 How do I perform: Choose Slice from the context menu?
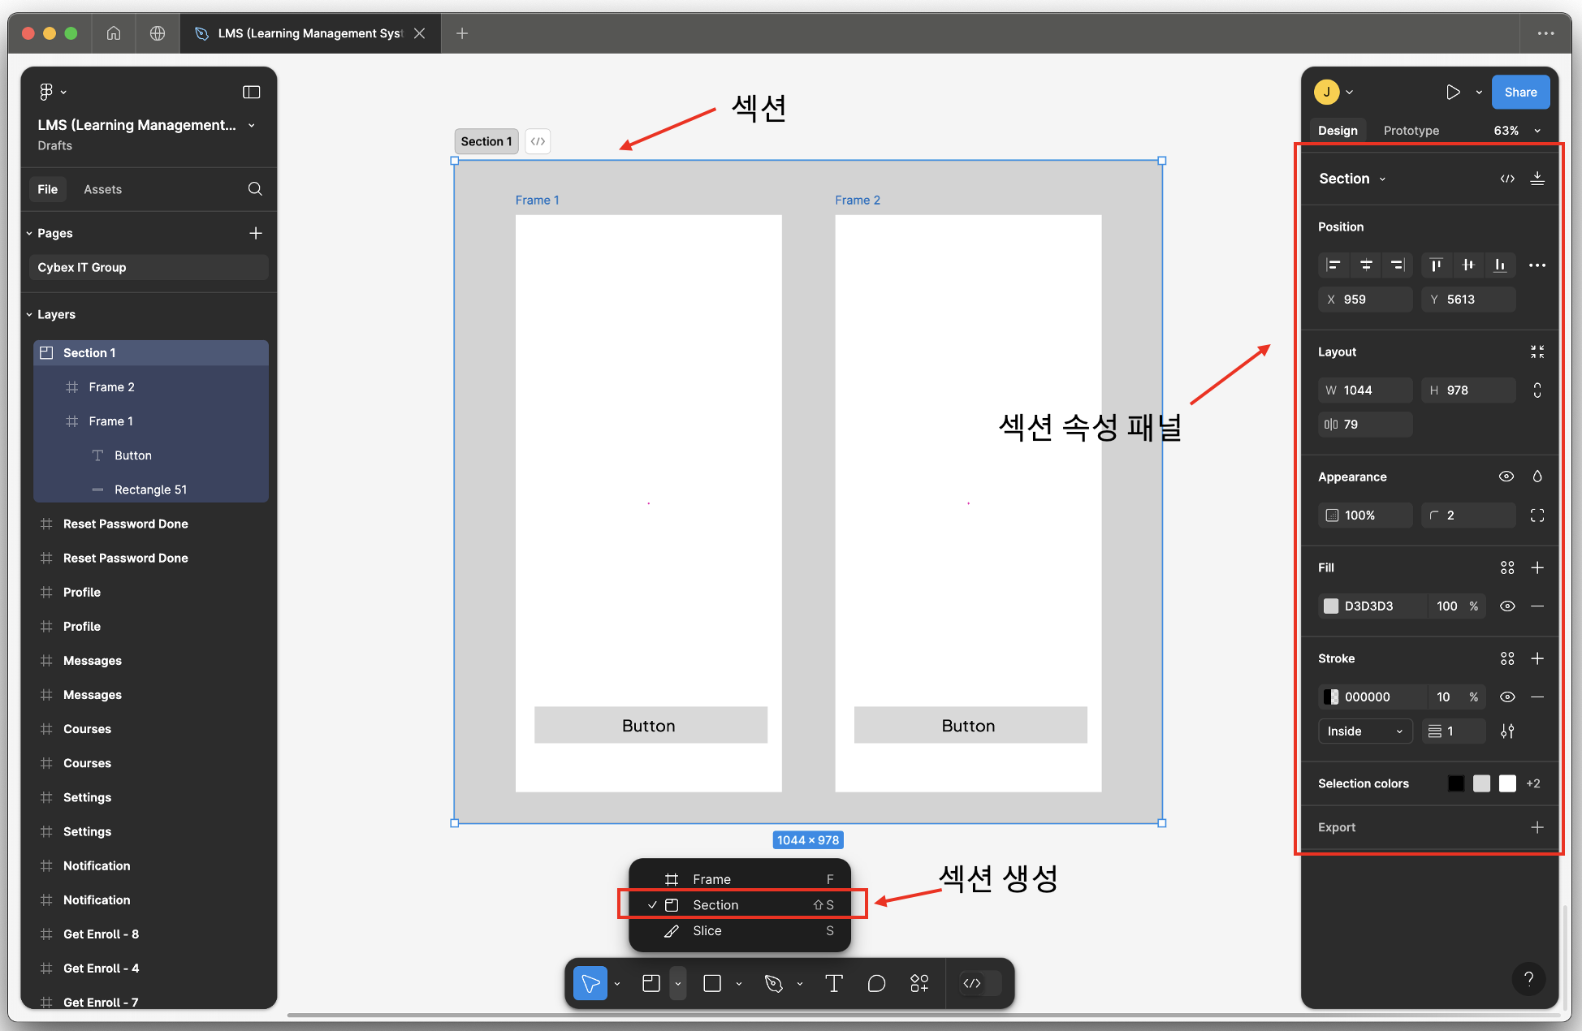pyautogui.click(x=707, y=931)
